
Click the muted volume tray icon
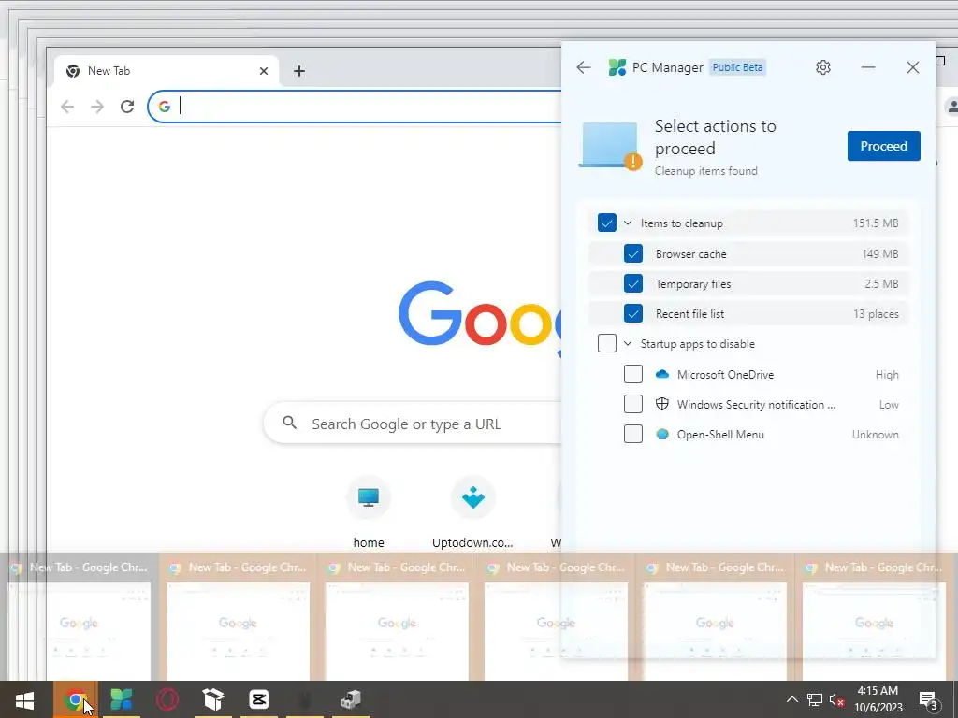click(x=836, y=699)
